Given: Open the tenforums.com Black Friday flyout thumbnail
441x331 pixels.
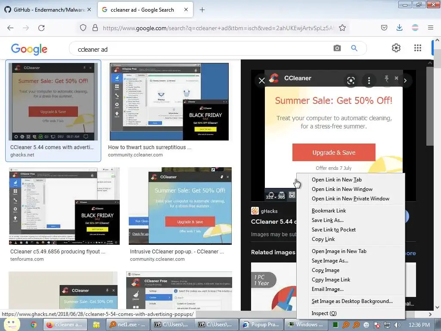Looking at the screenshot, I should (65, 206).
